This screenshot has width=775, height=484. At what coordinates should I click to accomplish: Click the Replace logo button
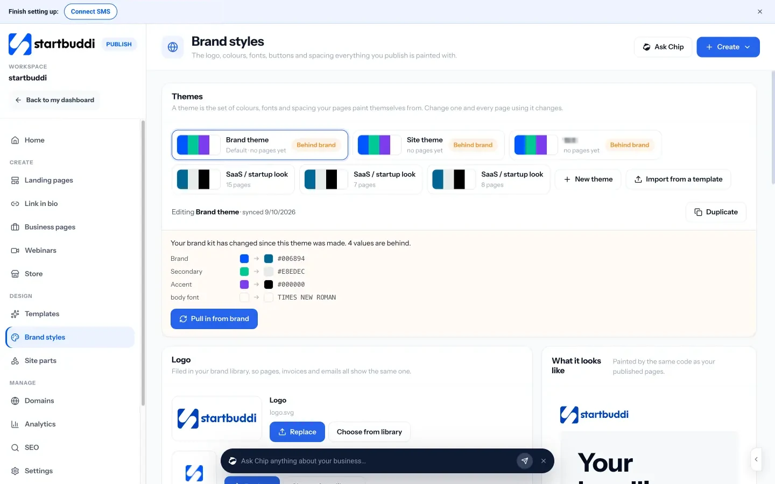click(x=297, y=432)
